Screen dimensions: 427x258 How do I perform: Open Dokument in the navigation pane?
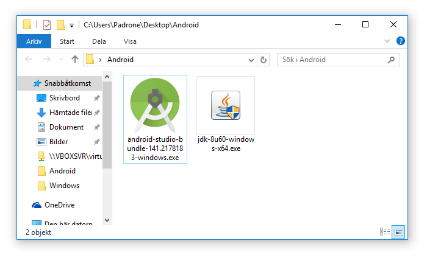tap(60, 127)
